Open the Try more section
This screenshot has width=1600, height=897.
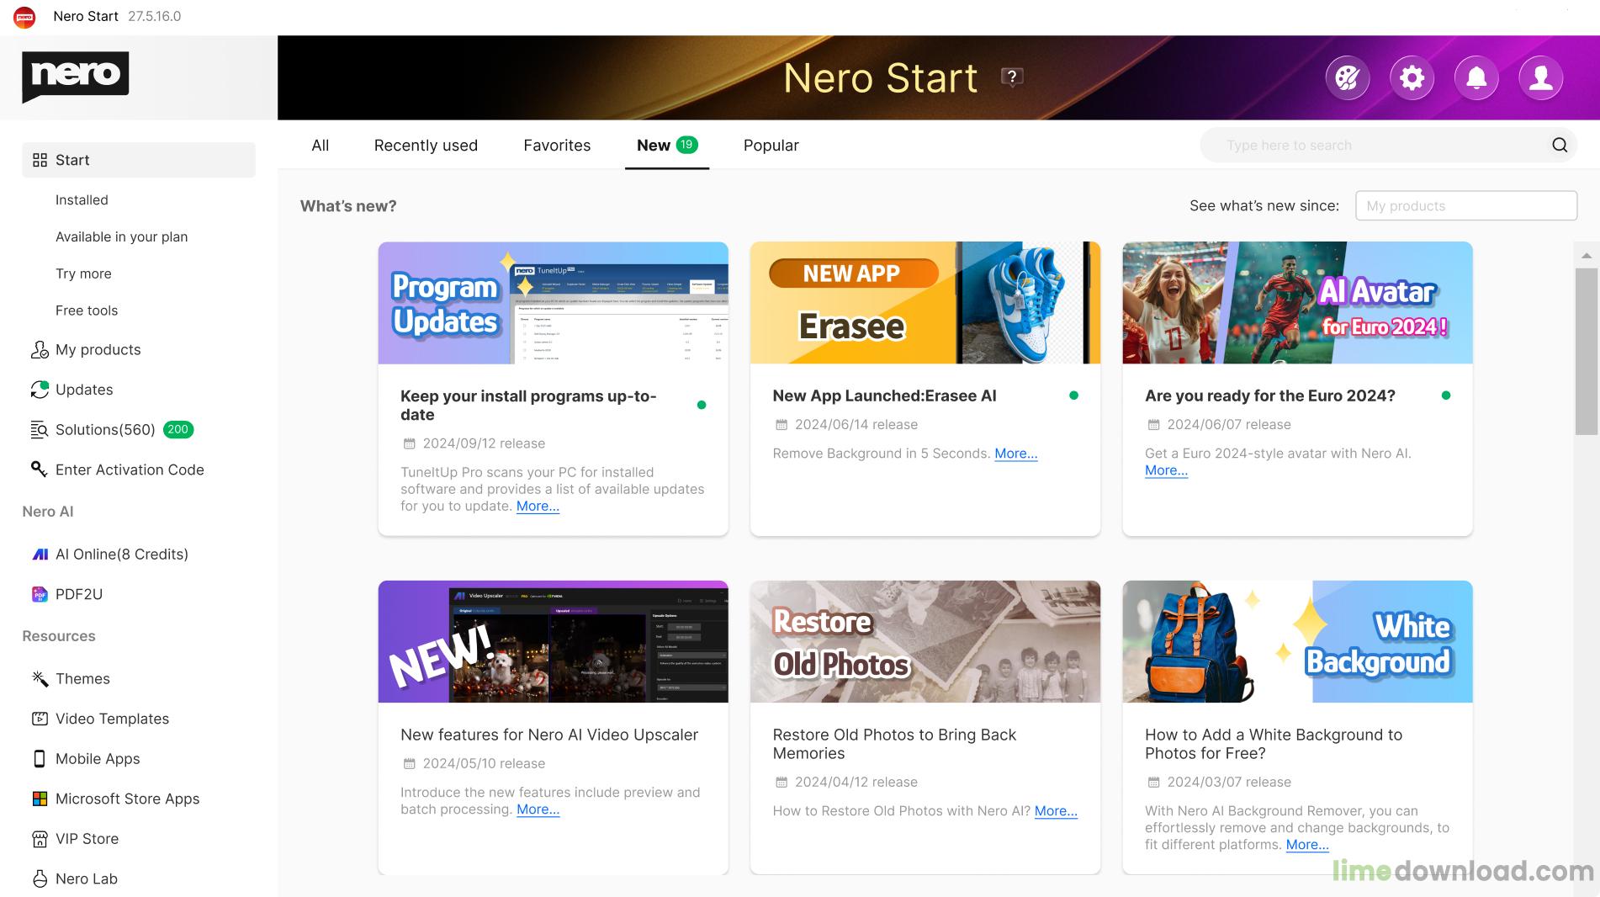tap(83, 274)
